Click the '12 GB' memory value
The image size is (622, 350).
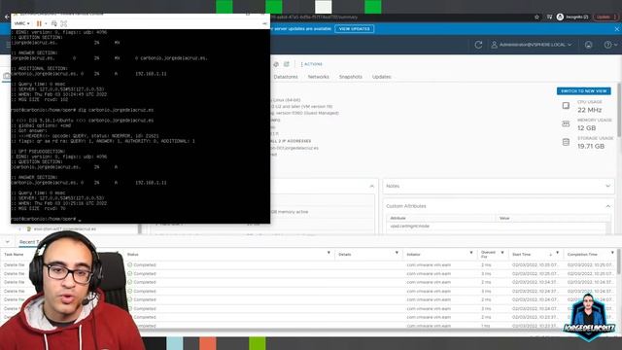click(587, 128)
